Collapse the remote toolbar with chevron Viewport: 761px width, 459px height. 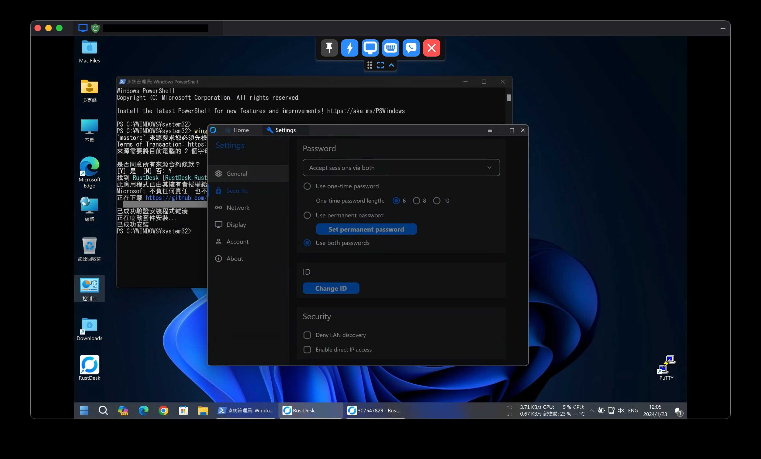[391, 65]
